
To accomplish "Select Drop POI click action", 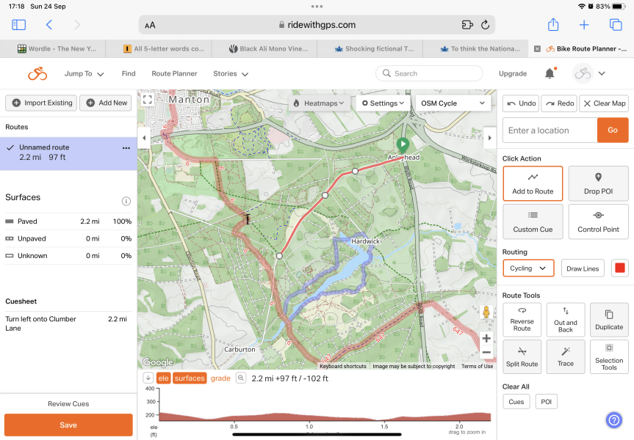I will (598, 183).
